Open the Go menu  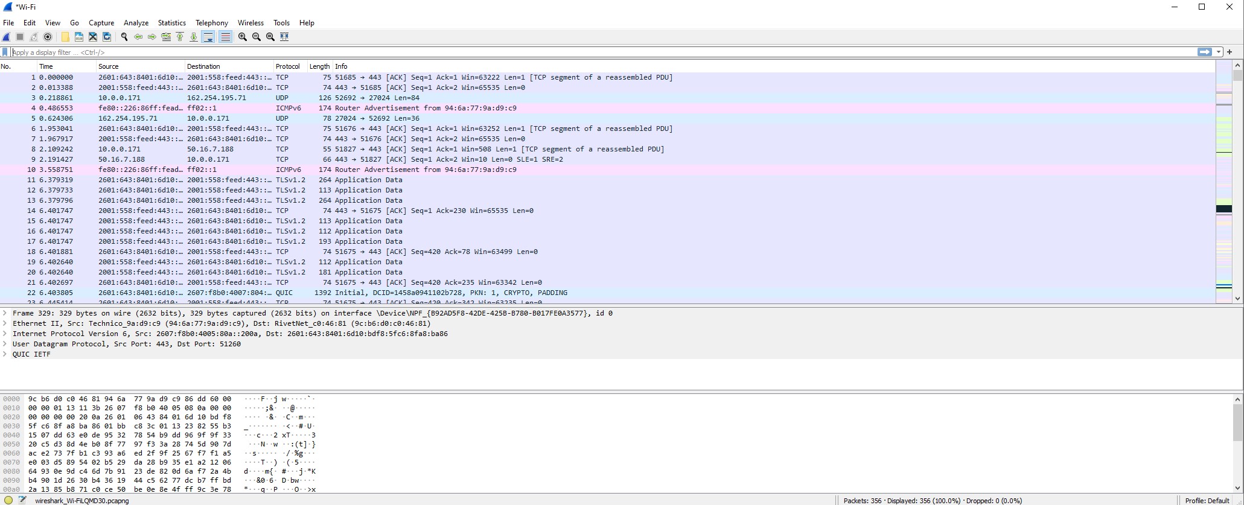click(75, 23)
